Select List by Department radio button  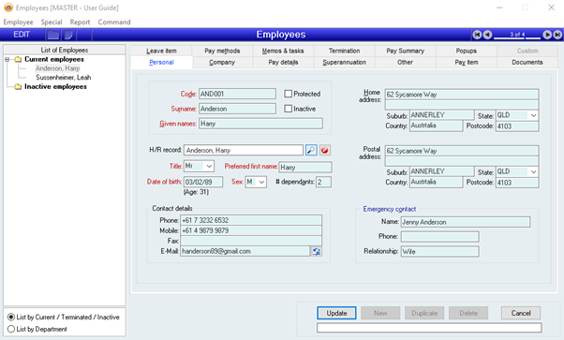tap(11, 329)
